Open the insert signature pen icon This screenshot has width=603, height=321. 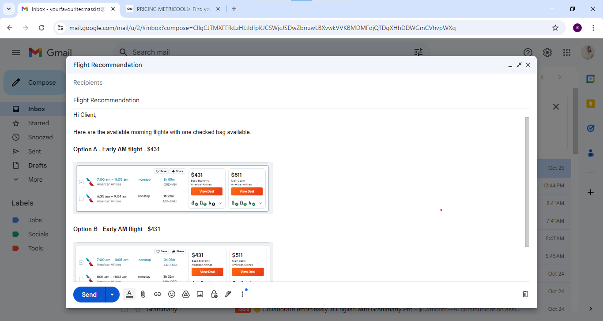click(228, 294)
